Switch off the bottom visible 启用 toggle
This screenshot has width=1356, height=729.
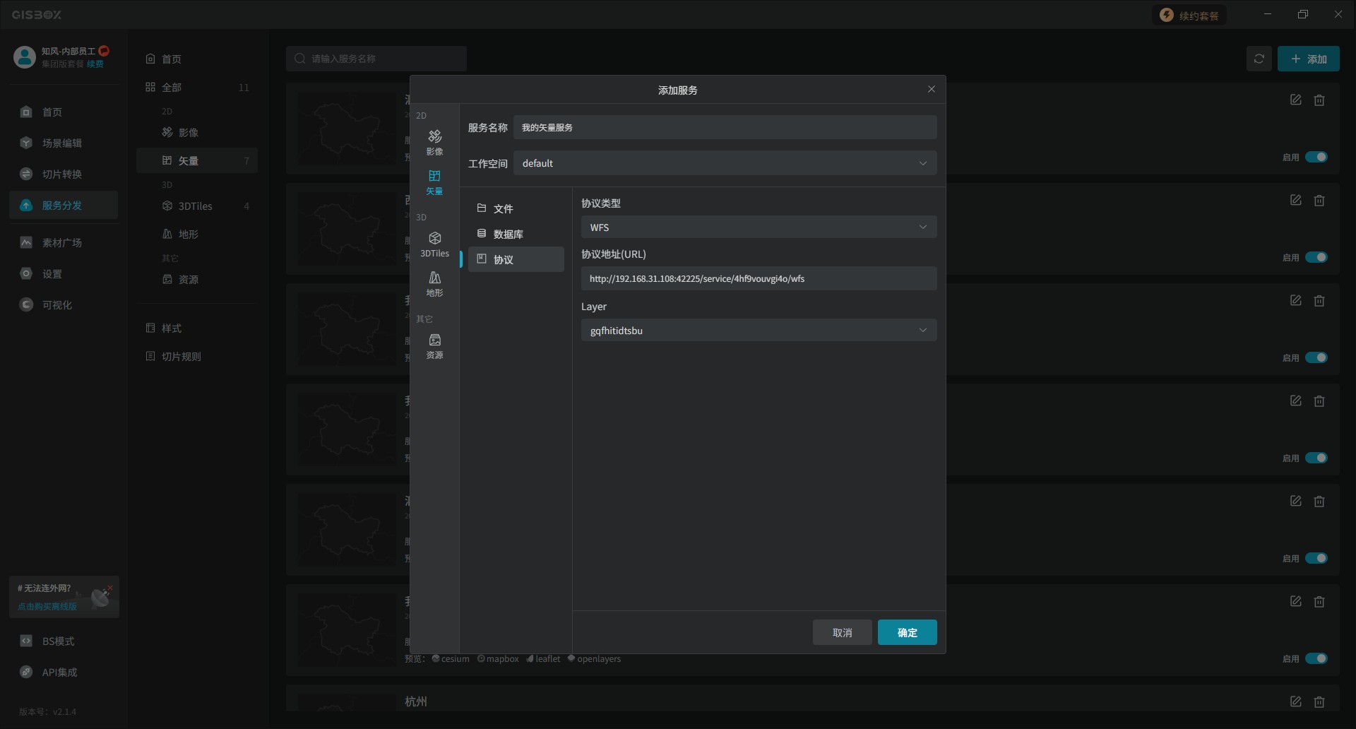tap(1316, 658)
